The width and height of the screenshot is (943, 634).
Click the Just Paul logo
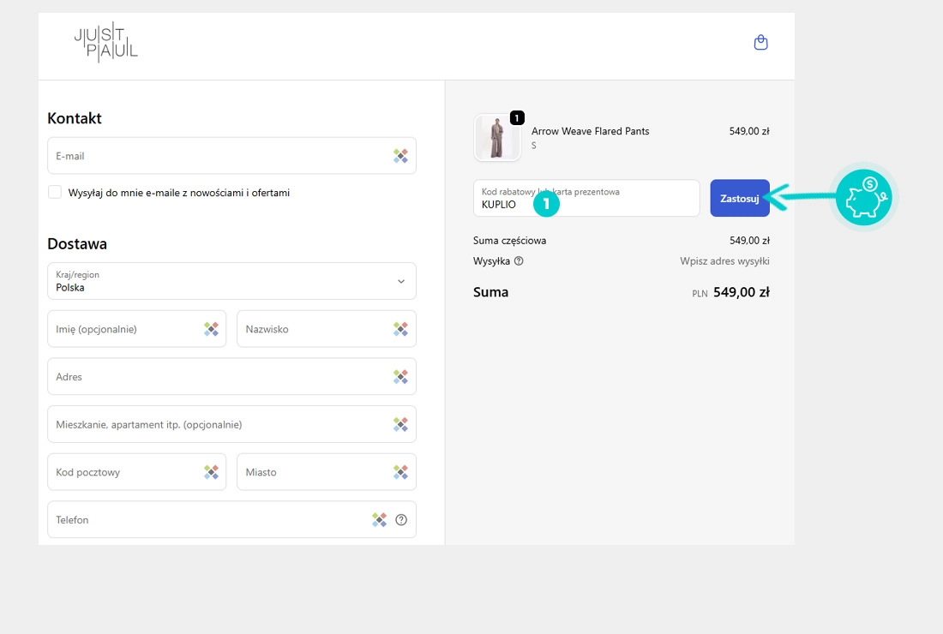coord(105,43)
